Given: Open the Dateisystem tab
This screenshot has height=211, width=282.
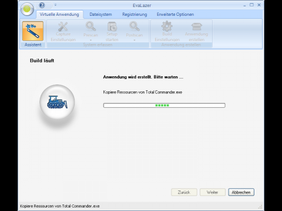Looking at the screenshot, I should (100, 15).
